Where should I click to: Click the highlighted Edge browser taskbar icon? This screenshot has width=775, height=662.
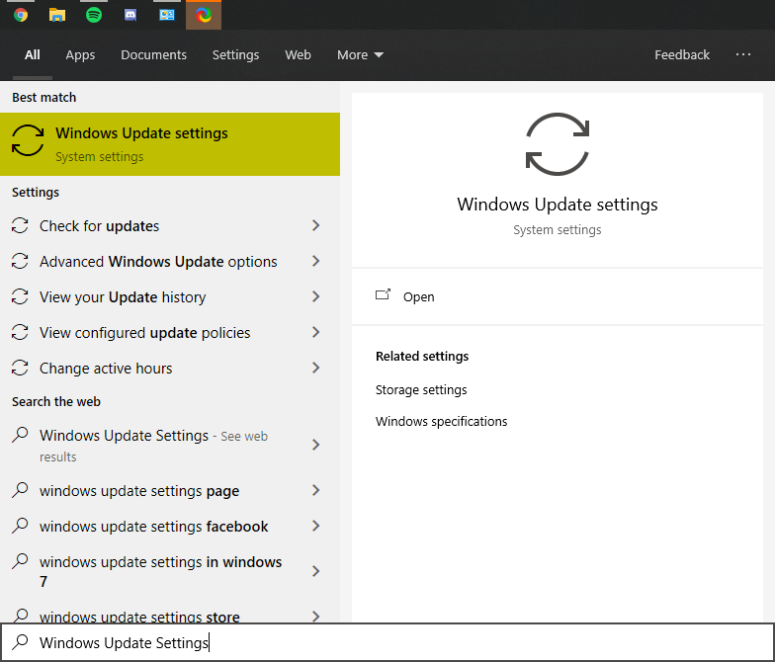204,15
